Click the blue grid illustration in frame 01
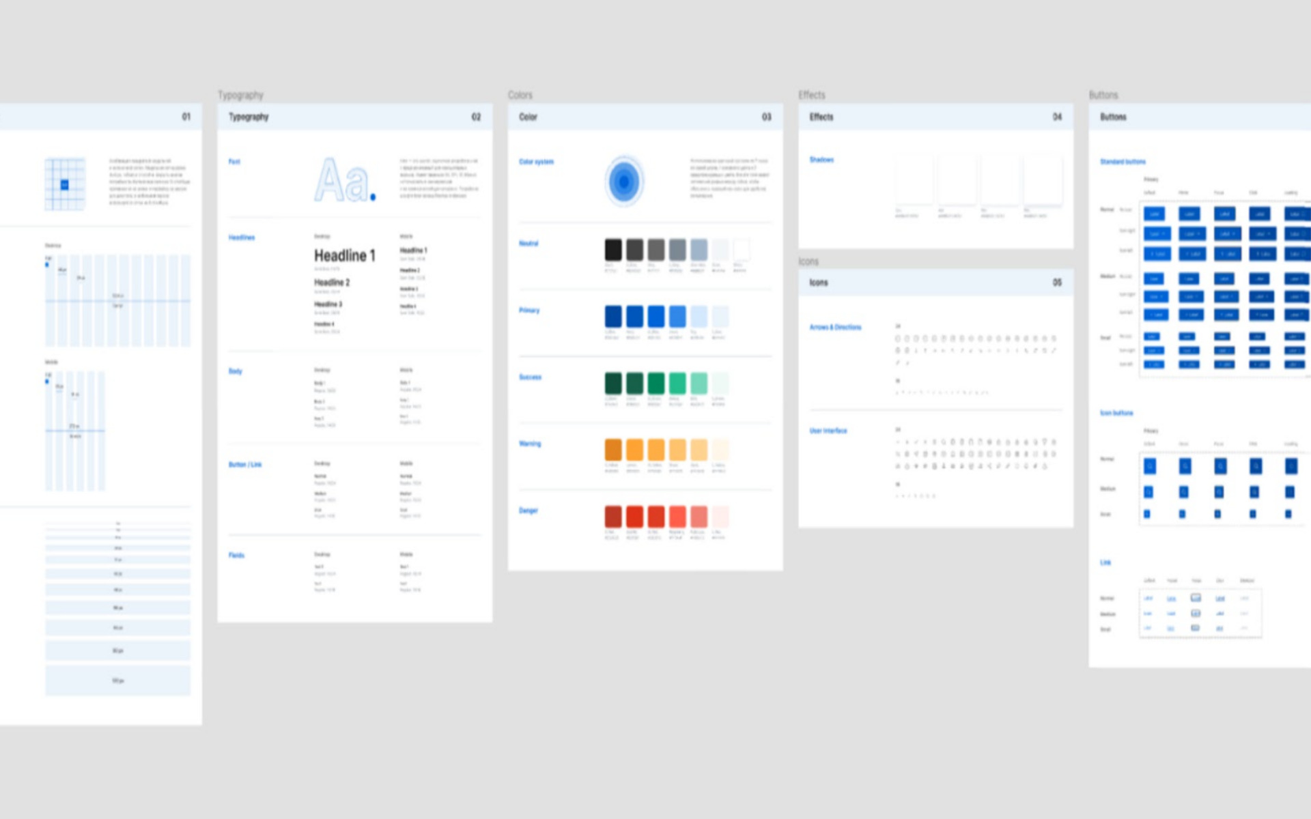Viewport: 1311px width, 819px height. coord(65,184)
